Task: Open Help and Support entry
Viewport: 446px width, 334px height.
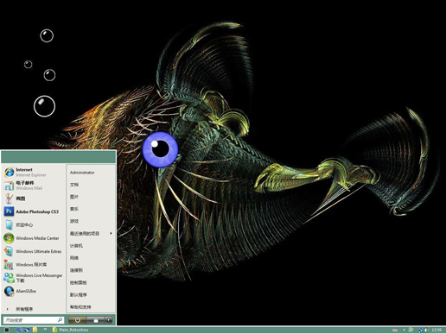Action: point(80,307)
